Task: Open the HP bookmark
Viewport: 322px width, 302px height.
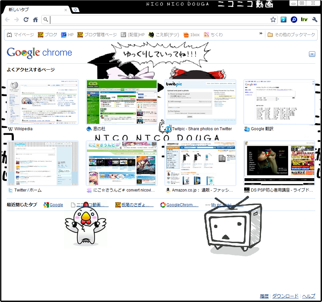Action: coord(67,34)
